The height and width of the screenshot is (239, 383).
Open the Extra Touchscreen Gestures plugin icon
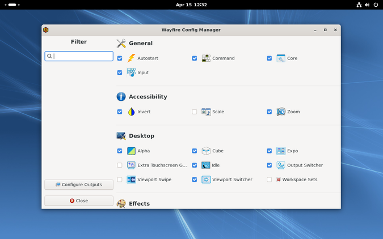tap(131, 165)
